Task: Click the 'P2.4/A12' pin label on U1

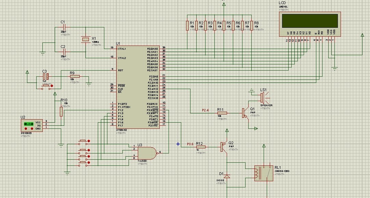Action: (153, 89)
